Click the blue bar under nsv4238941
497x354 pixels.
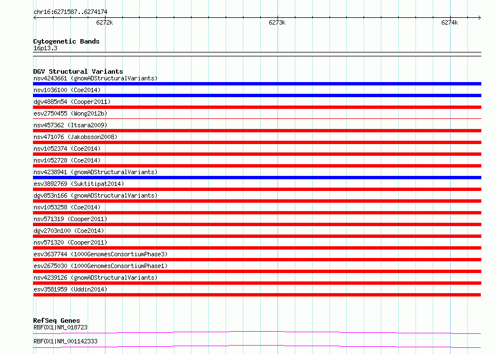click(x=257, y=178)
